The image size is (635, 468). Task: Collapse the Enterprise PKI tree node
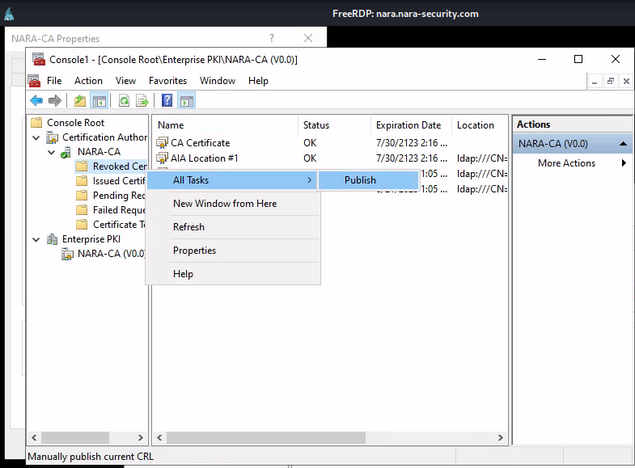coord(36,239)
